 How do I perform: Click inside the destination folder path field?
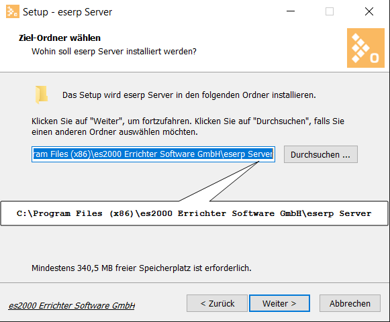click(153, 154)
